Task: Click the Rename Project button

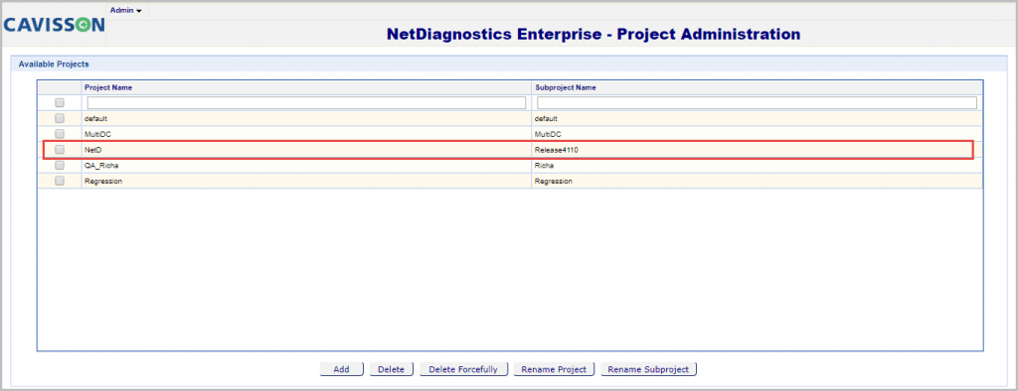Action: [x=555, y=369]
